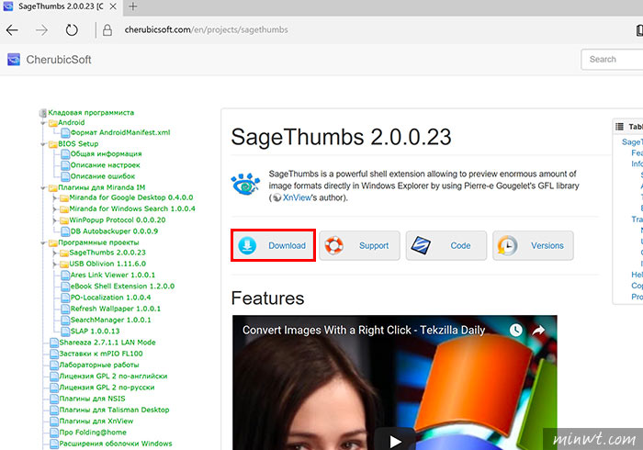Open Плагины для NSIS page
Image resolution: width=643 pixels, height=450 pixels.
92,399
